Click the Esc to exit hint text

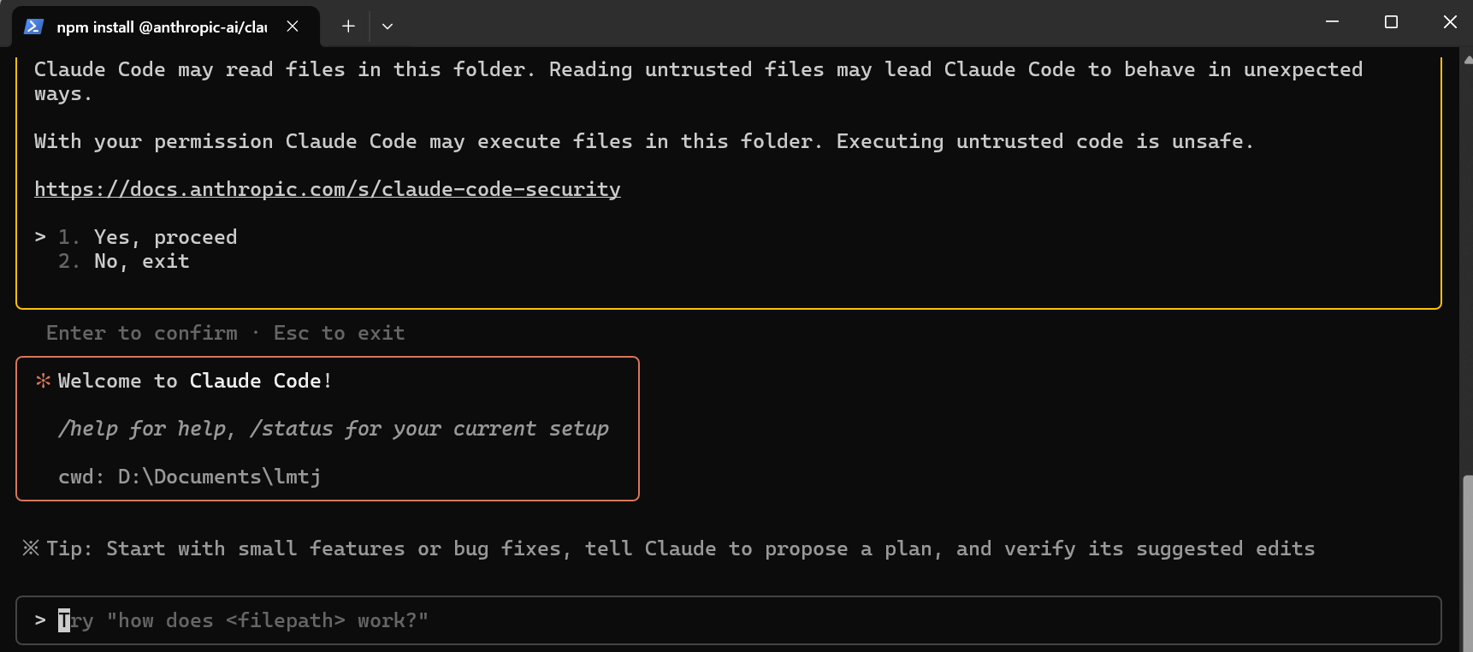tap(339, 333)
